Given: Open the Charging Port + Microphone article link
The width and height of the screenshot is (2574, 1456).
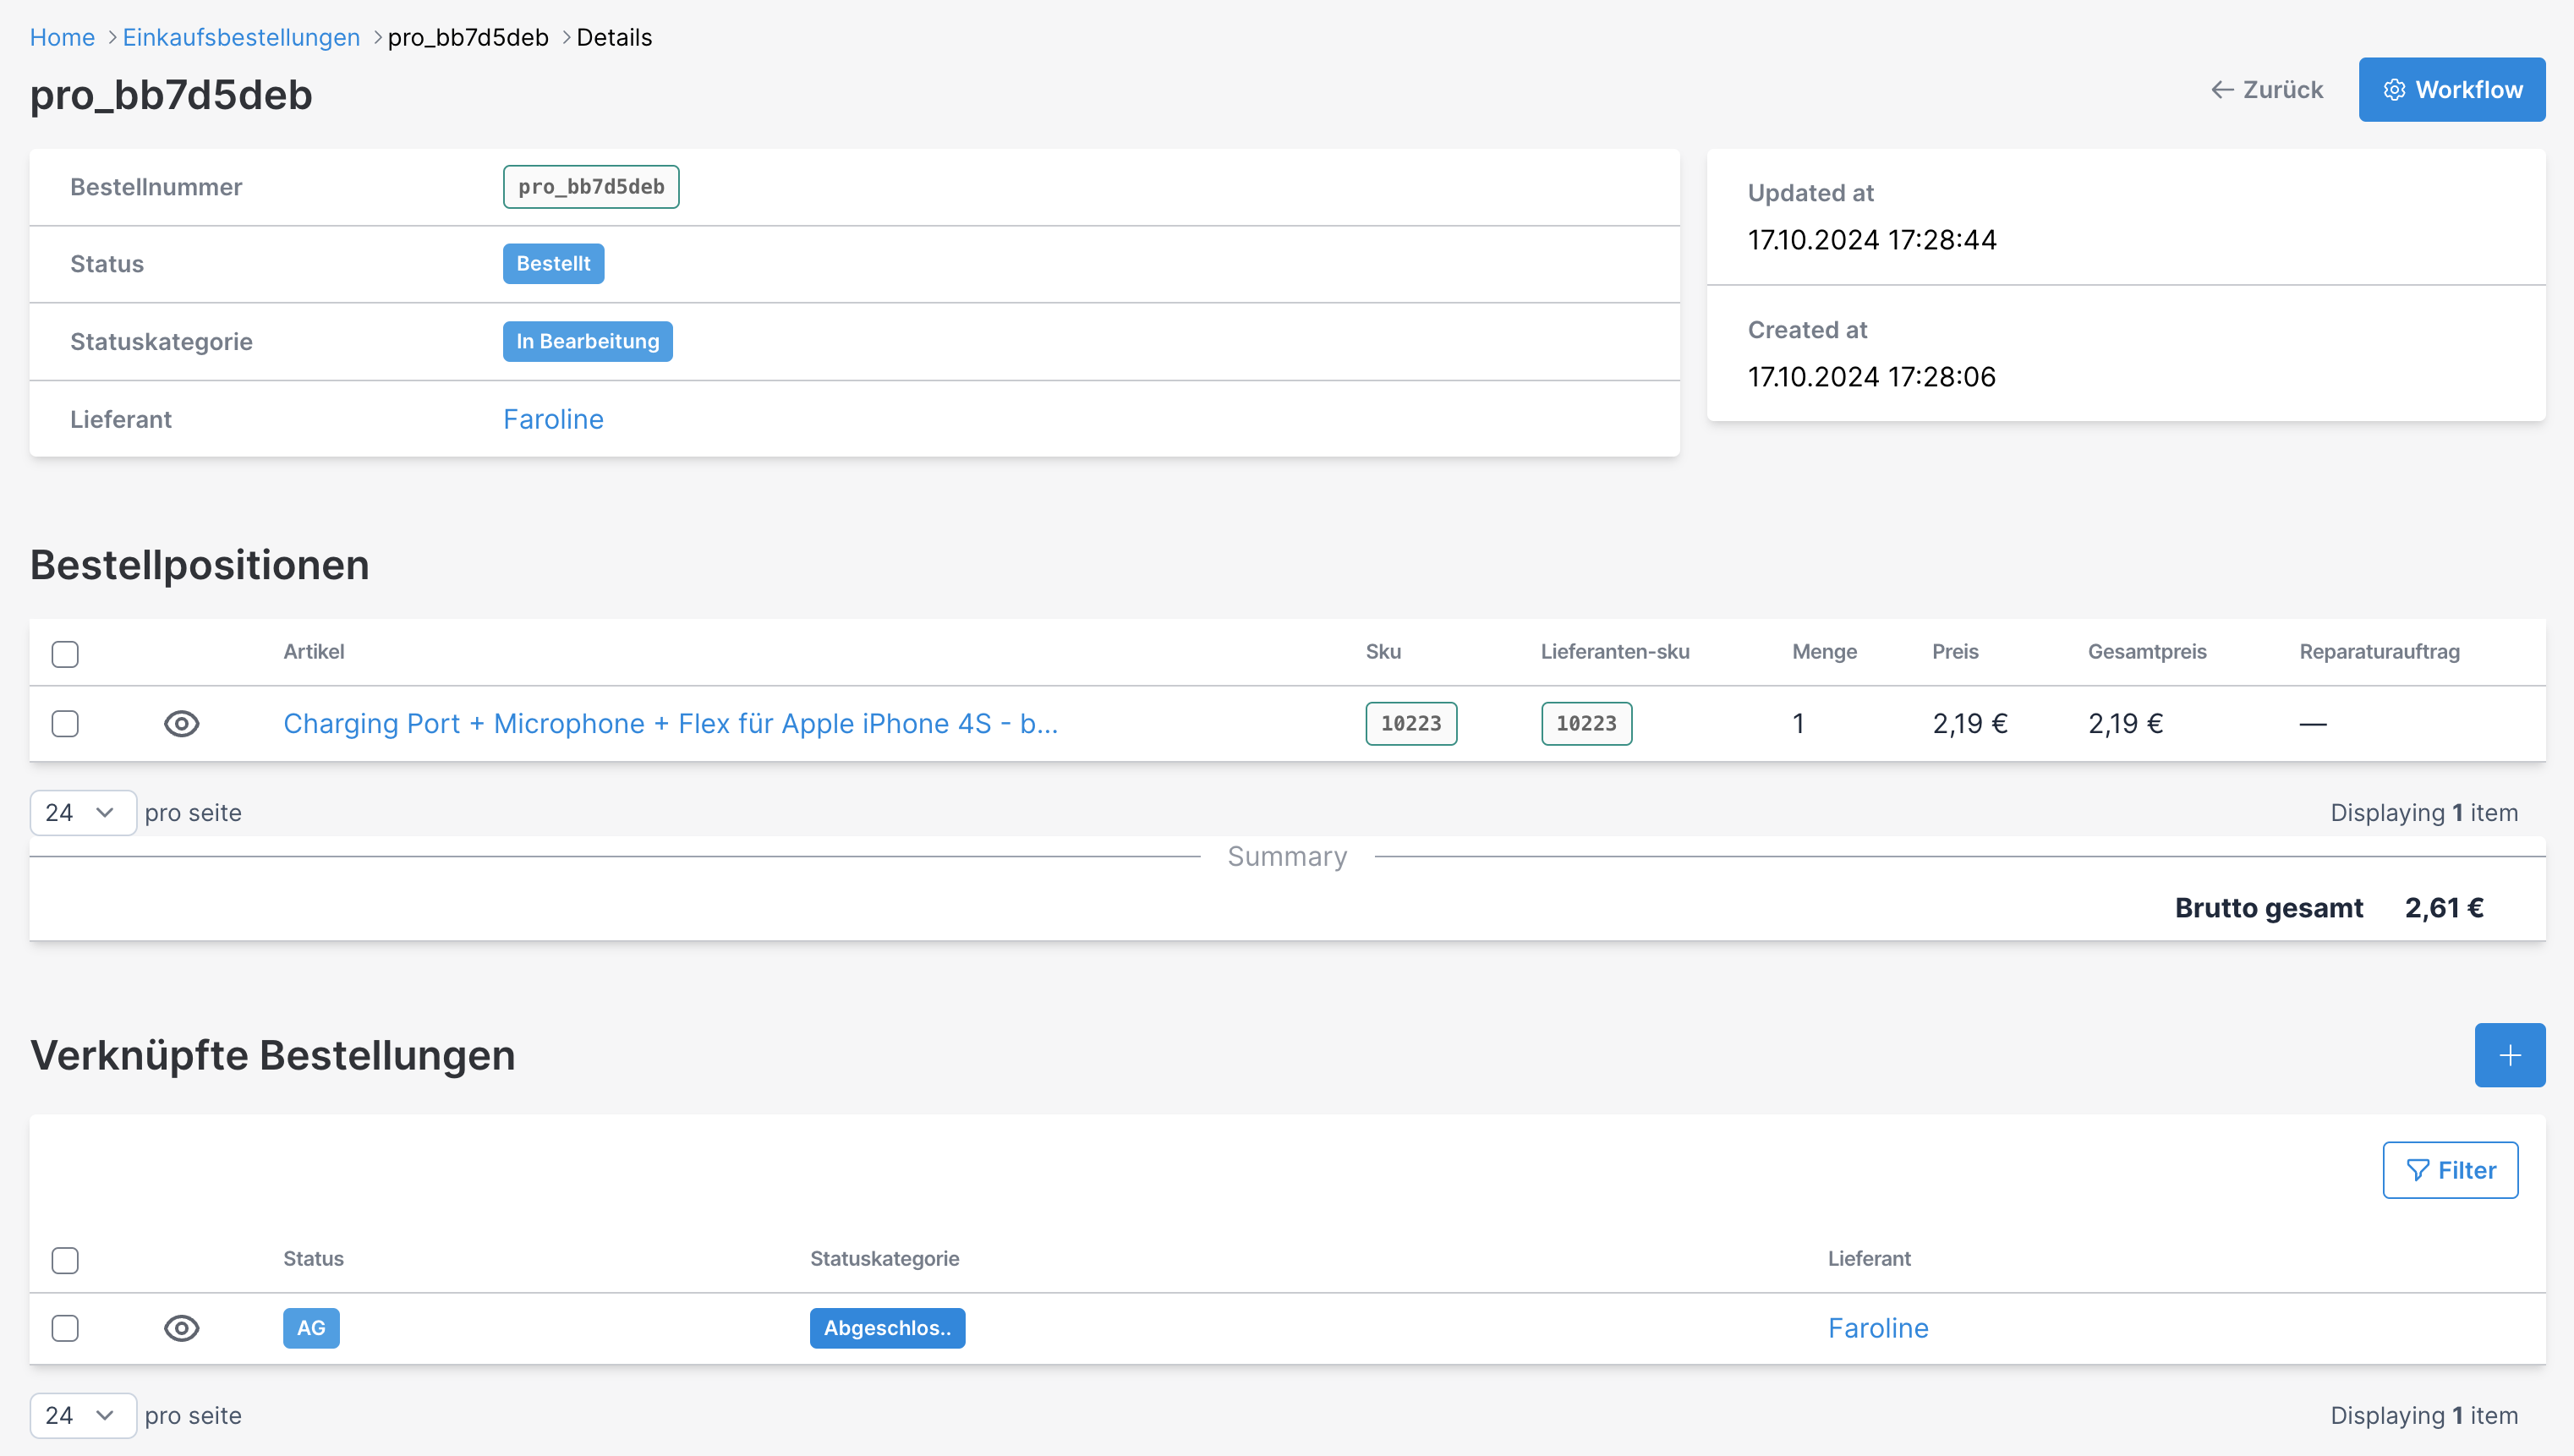Looking at the screenshot, I should coord(670,723).
